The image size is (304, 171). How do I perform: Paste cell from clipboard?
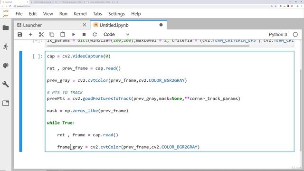pyautogui.click(x=63, y=35)
